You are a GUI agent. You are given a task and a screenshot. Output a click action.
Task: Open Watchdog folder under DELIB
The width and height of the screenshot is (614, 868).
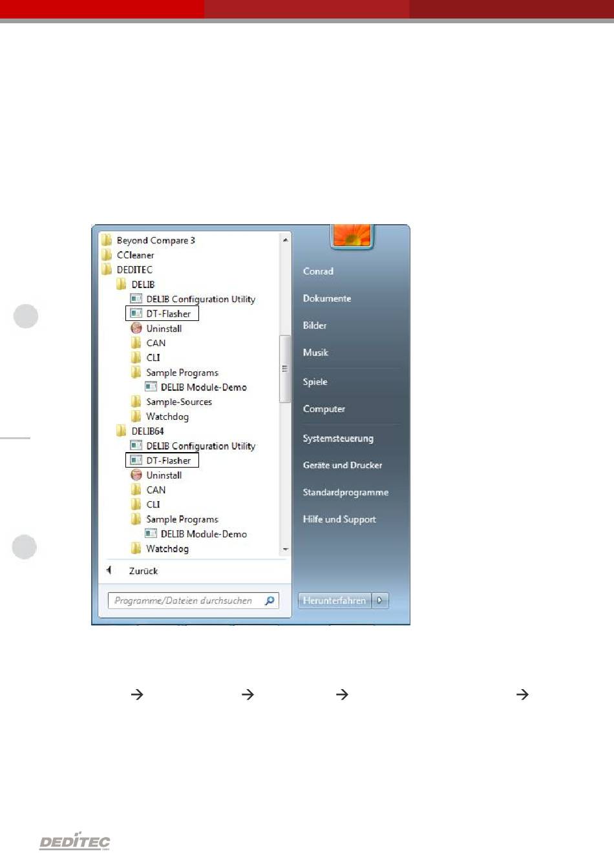(160, 417)
